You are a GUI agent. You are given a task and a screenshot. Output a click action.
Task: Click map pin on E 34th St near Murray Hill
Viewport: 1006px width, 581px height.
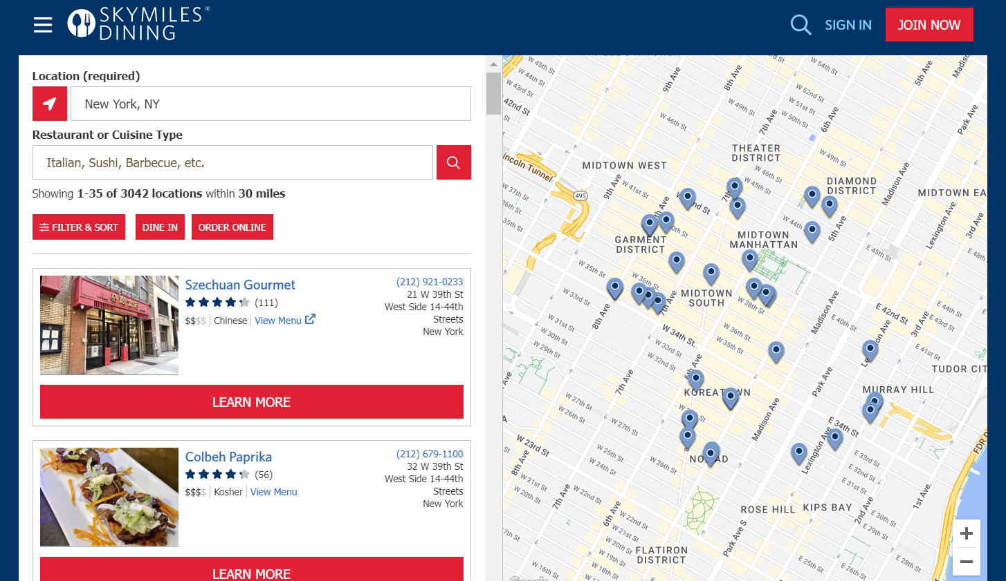pyautogui.click(x=836, y=438)
